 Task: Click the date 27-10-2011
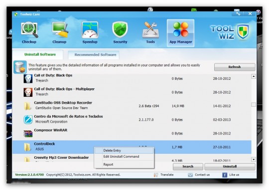pyautogui.click(x=222, y=147)
